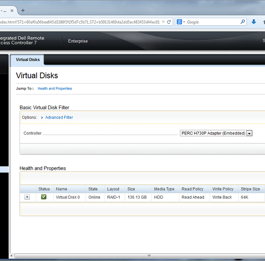
Task: Select the Virtual Disk 0 name cell
Action: [x=68, y=197]
